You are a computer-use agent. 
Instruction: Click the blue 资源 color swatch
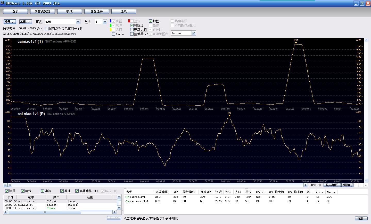pos(111,21)
